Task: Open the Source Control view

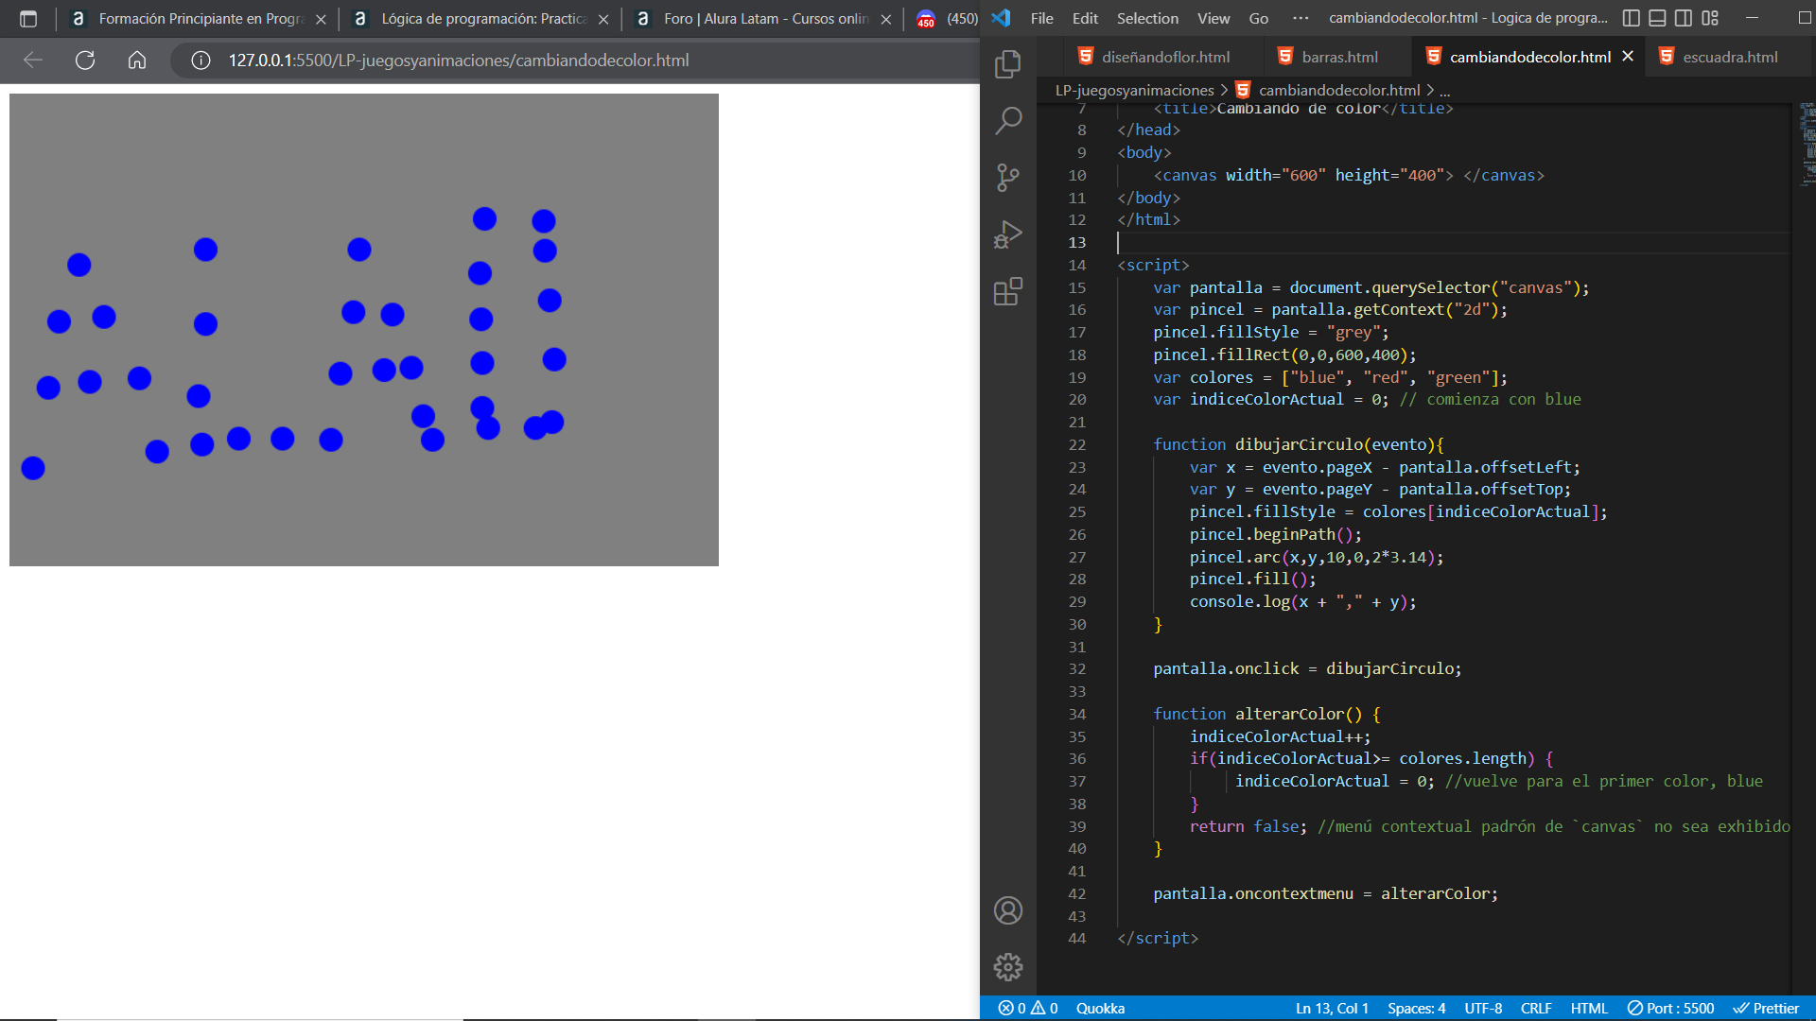Action: click(1008, 177)
